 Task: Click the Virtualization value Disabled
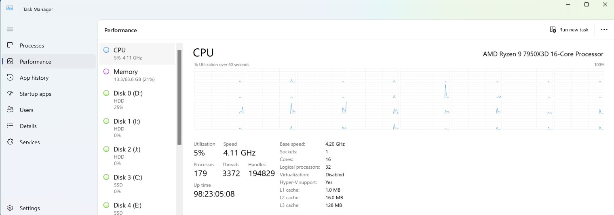click(335, 175)
